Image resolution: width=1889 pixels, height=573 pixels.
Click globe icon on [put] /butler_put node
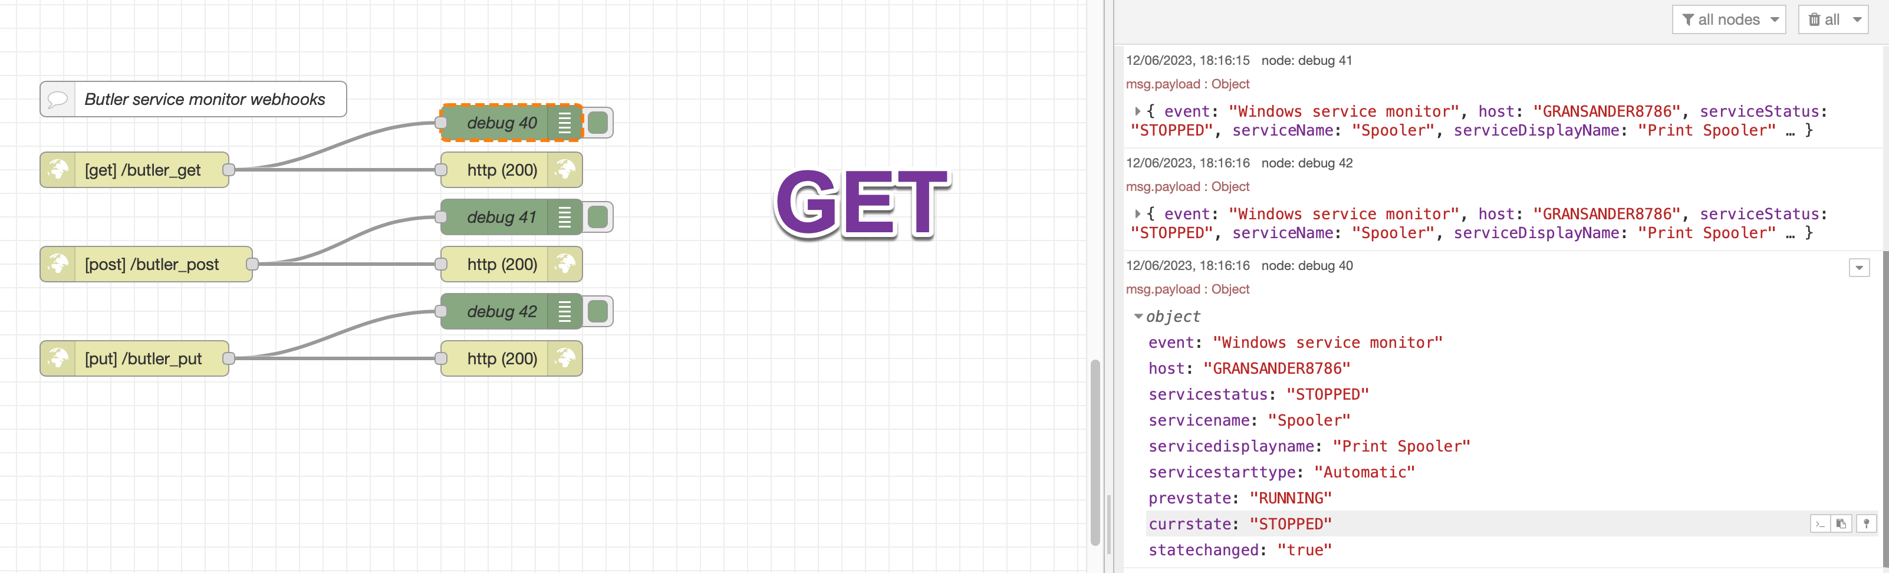(x=58, y=359)
